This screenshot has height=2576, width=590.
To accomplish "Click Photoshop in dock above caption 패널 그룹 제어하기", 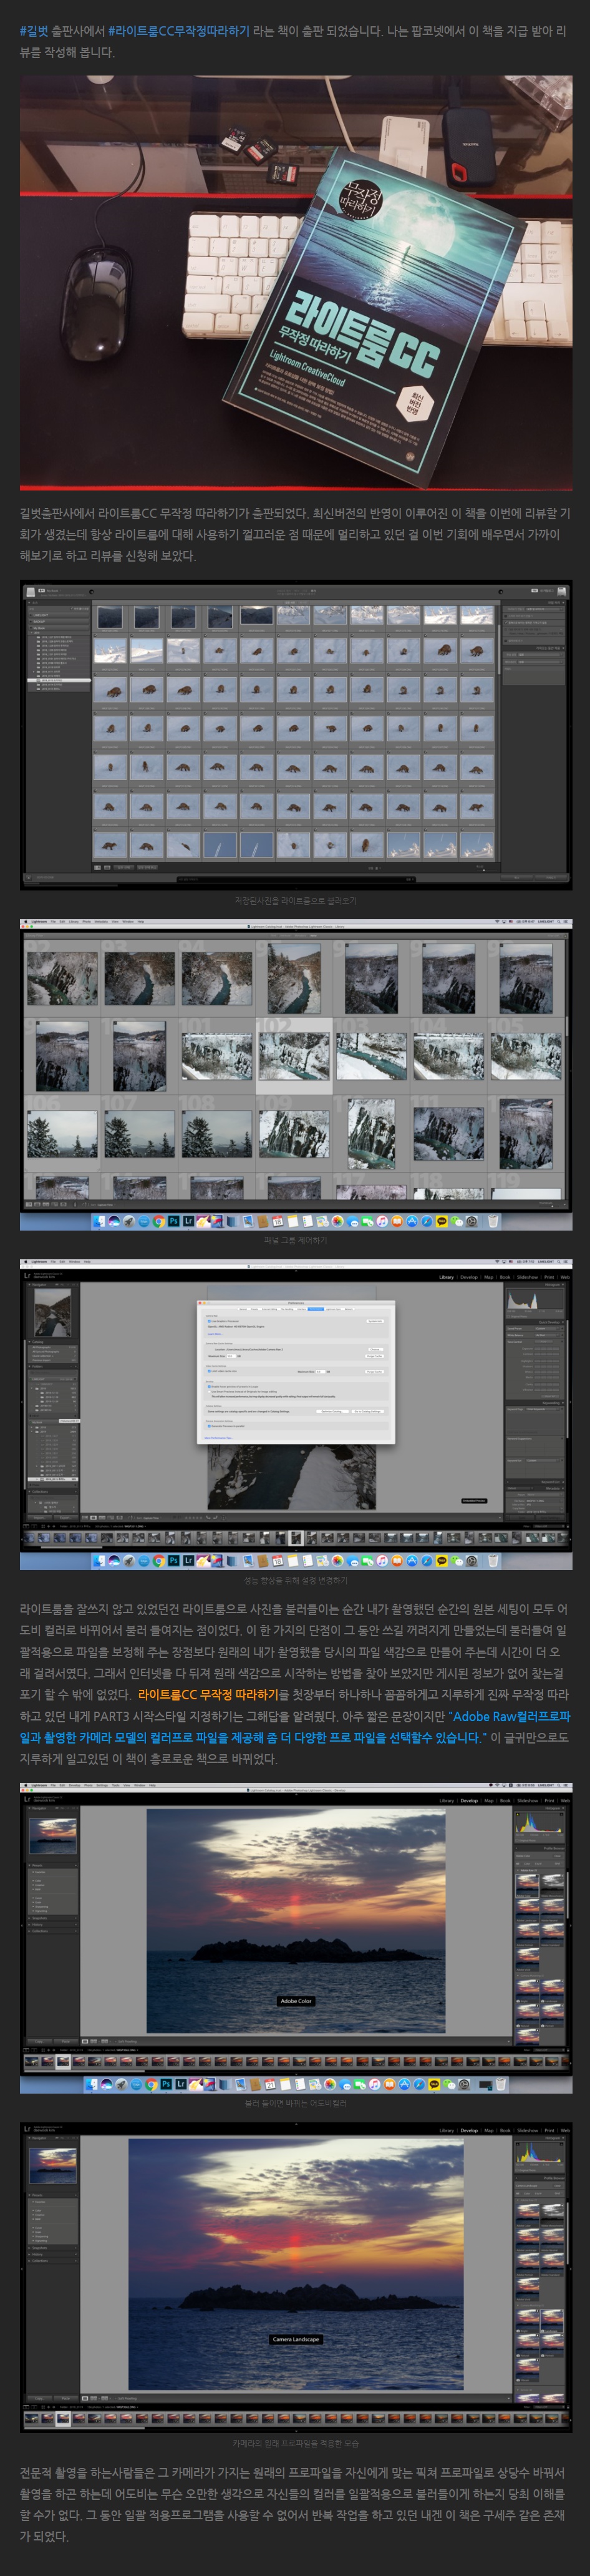I will click(x=173, y=1221).
